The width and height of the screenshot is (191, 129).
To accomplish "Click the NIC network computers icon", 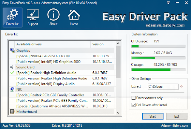I will pos(12,89).
